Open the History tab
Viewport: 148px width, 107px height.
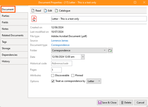point(14,61)
